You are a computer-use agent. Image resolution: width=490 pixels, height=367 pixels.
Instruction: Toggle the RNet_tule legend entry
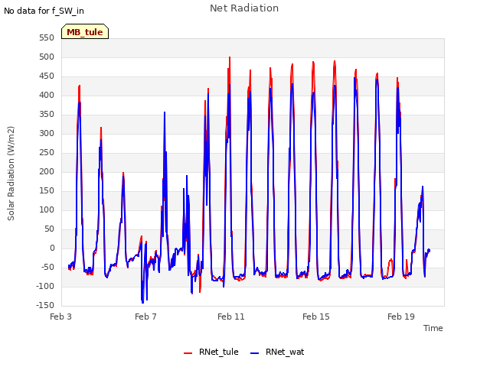pos(211,352)
